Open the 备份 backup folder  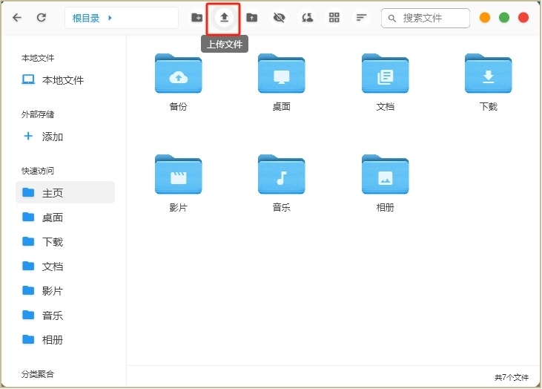[178, 74]
